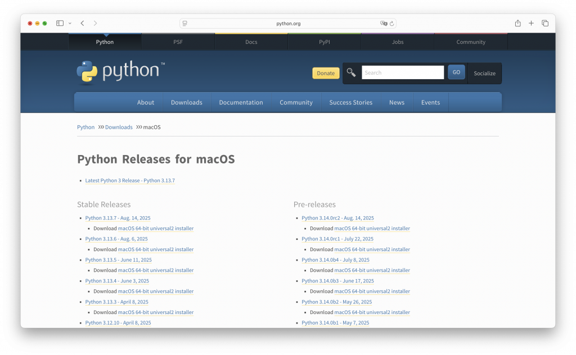576x355 pixels.
Task: Download installer under Python 3.14.0rc1
Action: [x=372, y=249]
